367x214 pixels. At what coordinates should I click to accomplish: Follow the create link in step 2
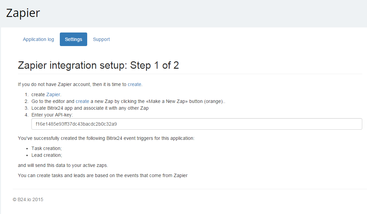[82, 101]
